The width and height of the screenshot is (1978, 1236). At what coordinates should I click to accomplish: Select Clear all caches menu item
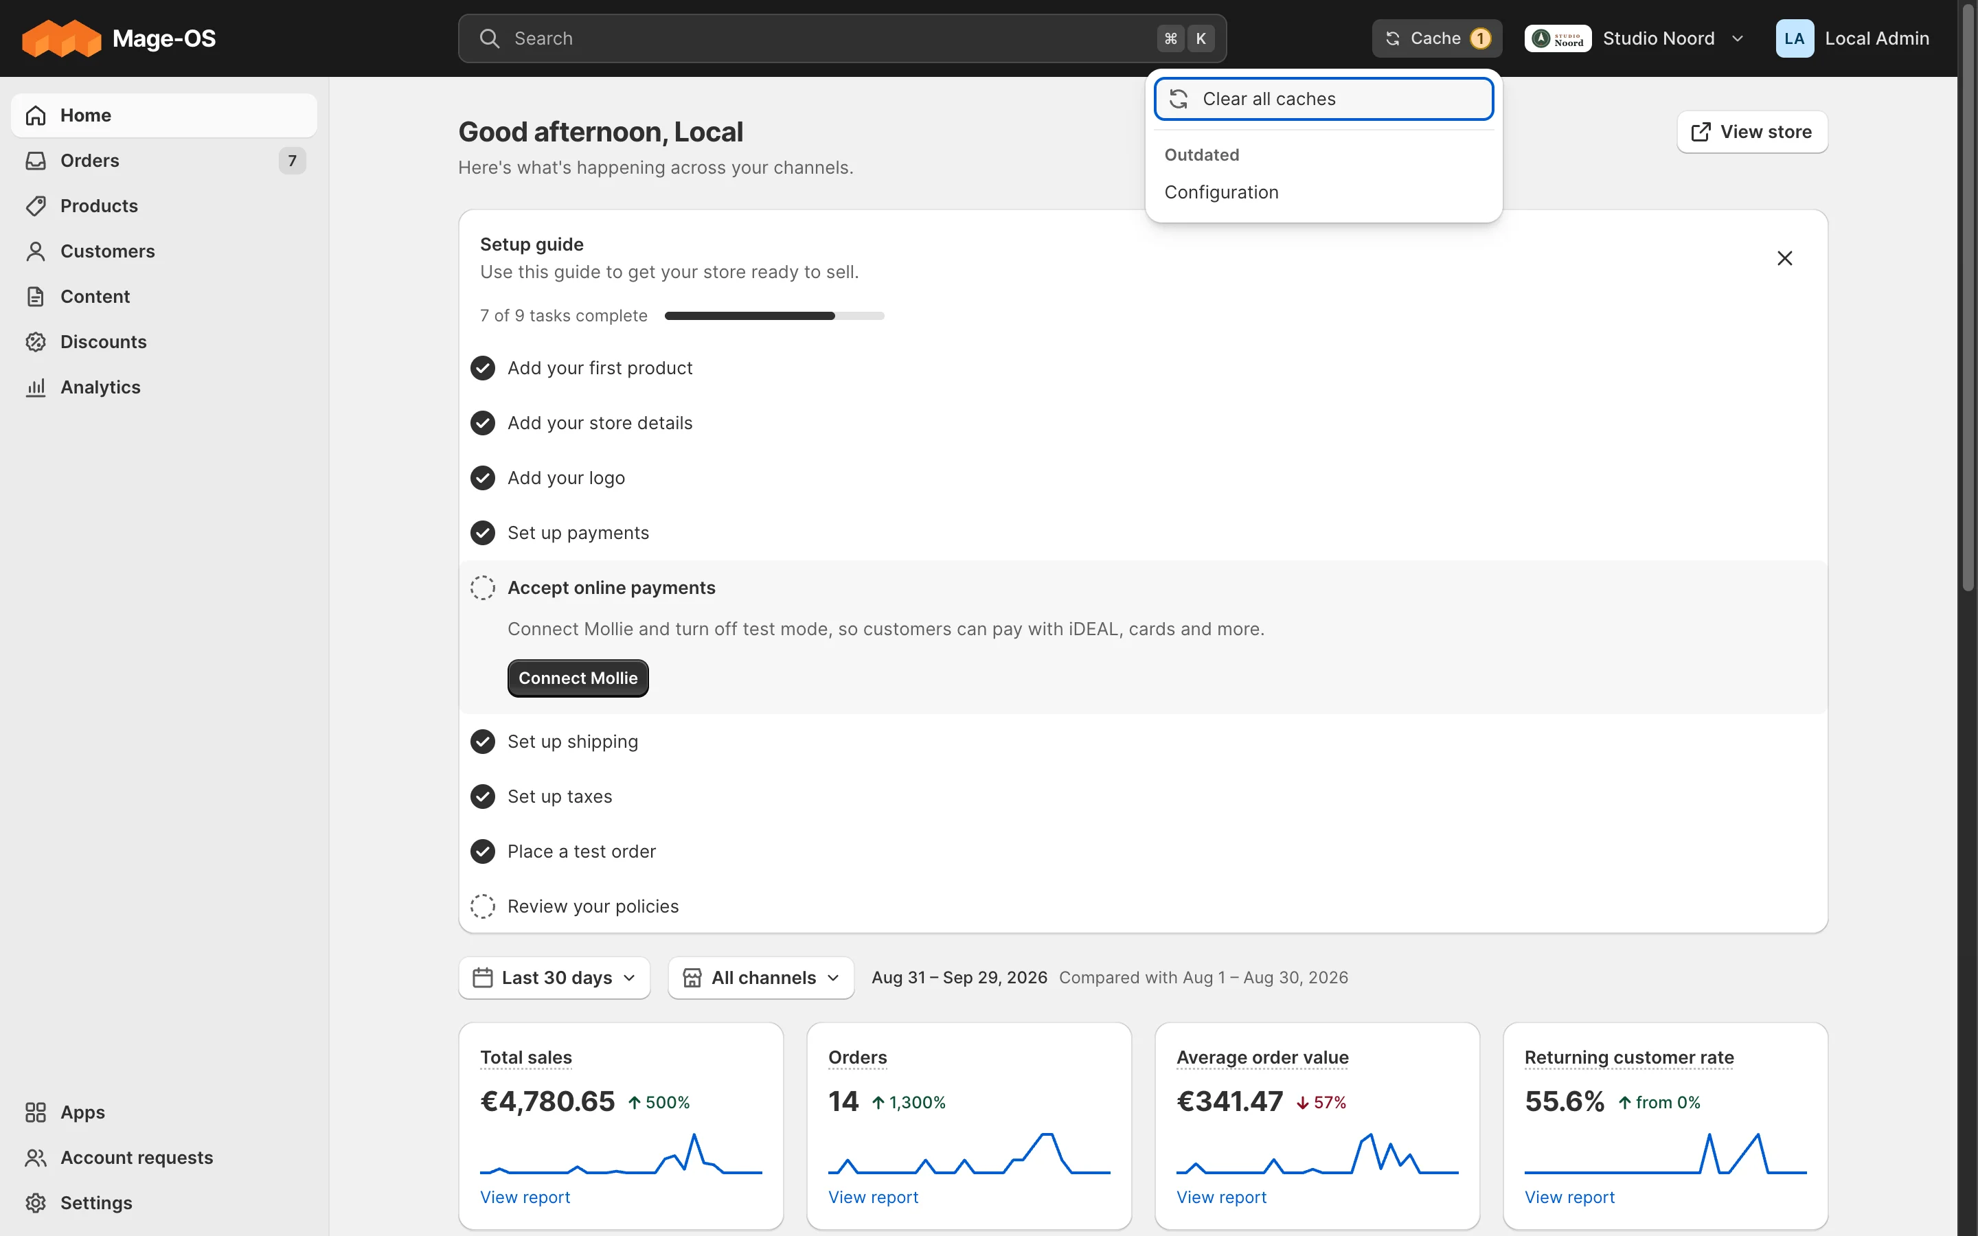click(x=1323, y=99)
